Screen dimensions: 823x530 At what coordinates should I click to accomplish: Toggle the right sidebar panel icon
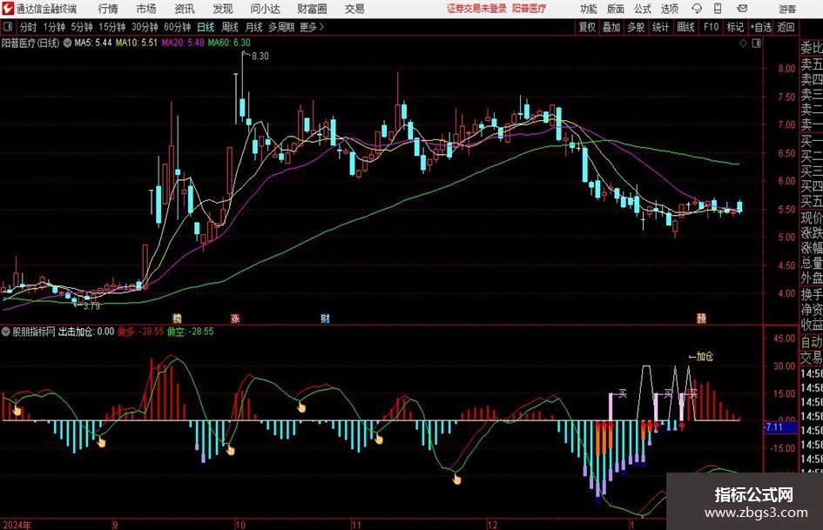click(x=756, y=44)
